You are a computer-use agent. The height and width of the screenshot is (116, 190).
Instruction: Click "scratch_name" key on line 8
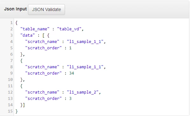(x=42, y=67)
